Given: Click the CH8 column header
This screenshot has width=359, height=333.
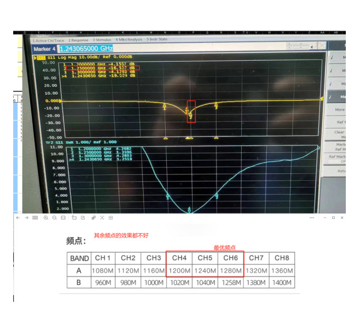Looking at the screenshot, I should pyautogui.click(x=282, y=258).
